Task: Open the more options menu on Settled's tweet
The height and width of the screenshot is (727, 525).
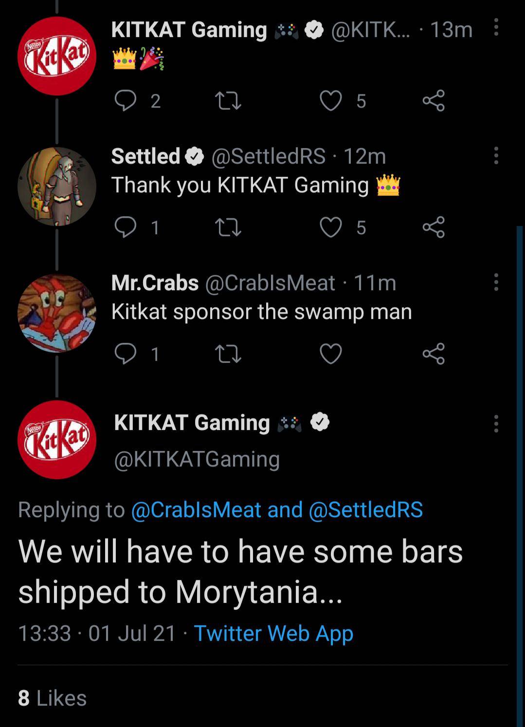Action: pos(495,156)
